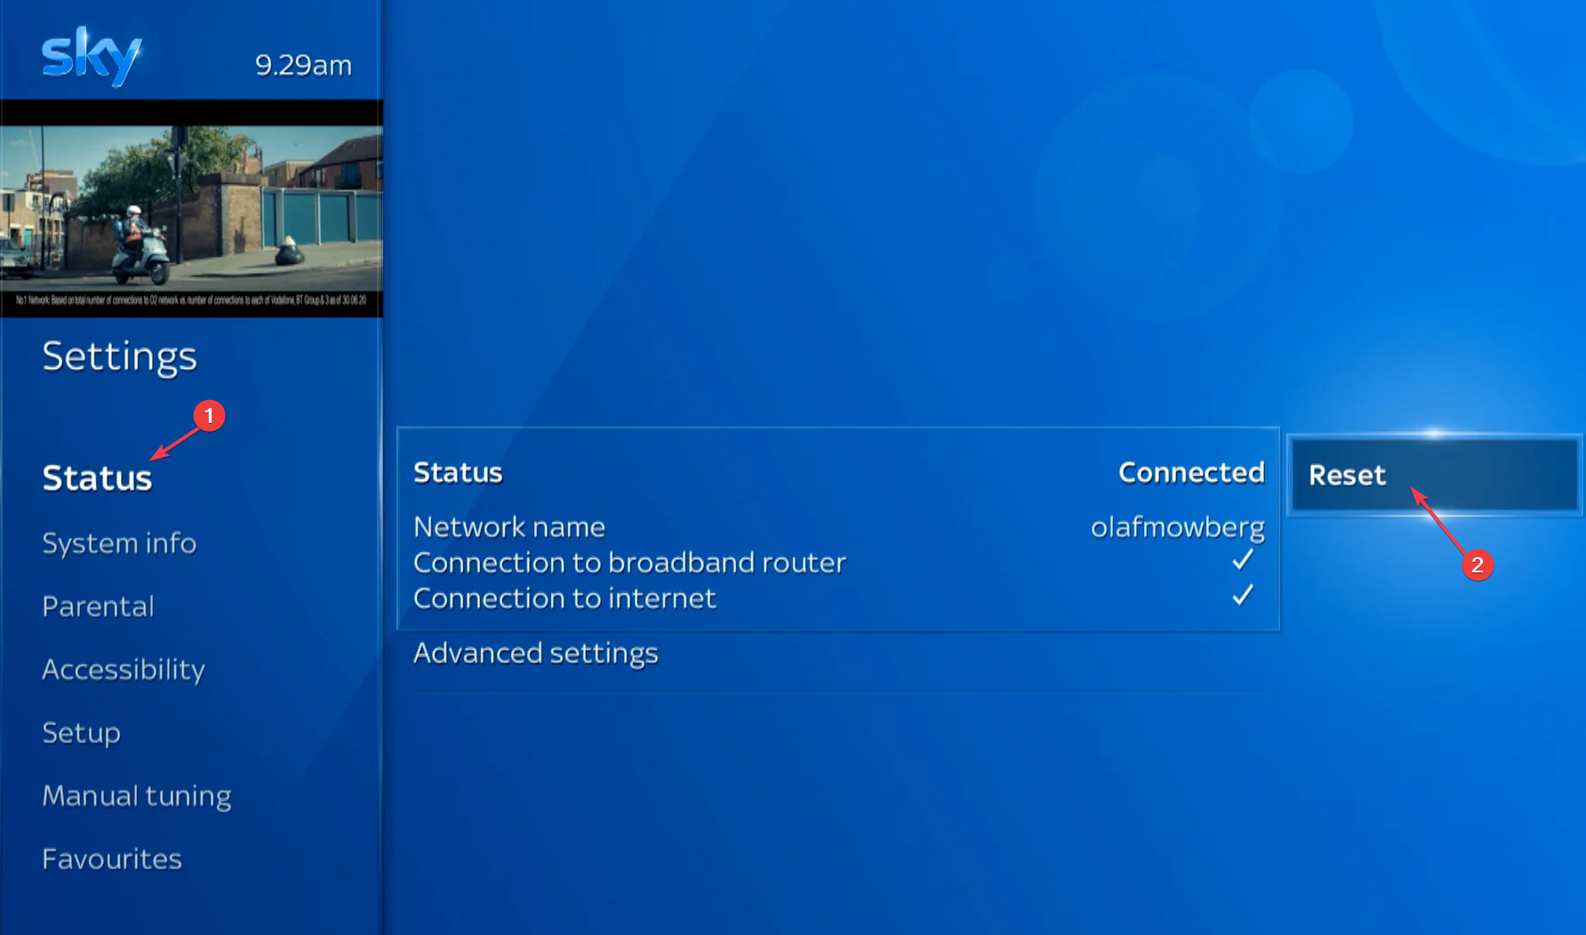Viewport: 1586px width, 935px height.
Task: Click the Status row in the panel
Action: 459,472
